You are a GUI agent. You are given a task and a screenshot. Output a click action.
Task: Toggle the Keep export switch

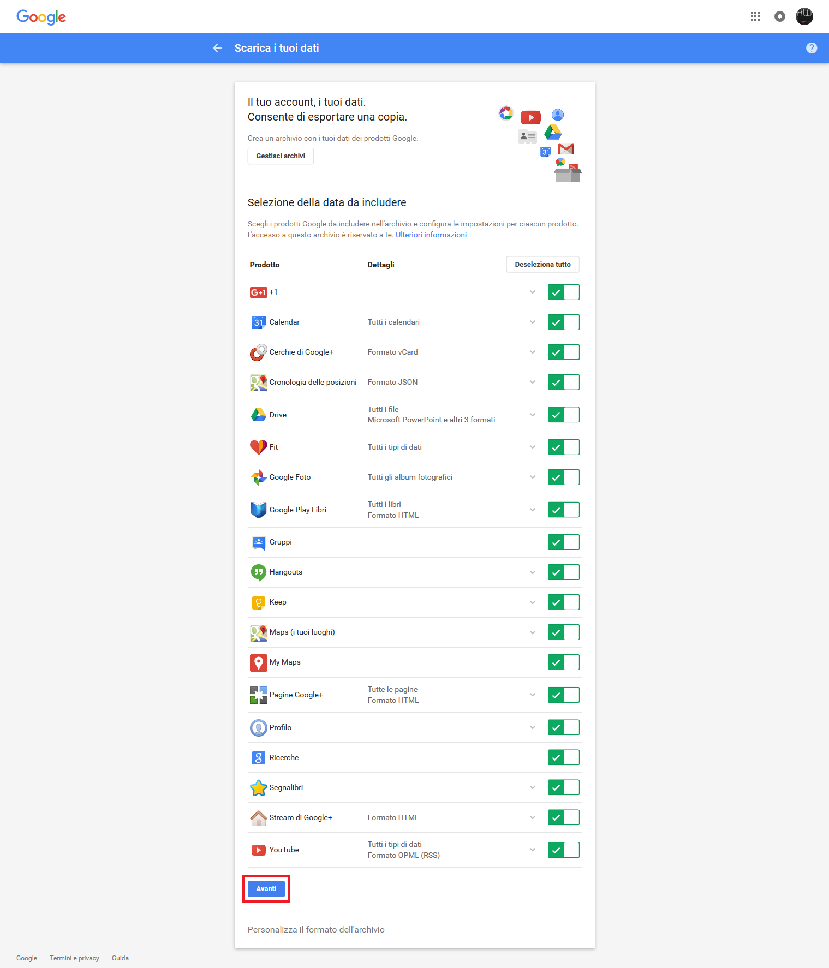pos(564,602)
